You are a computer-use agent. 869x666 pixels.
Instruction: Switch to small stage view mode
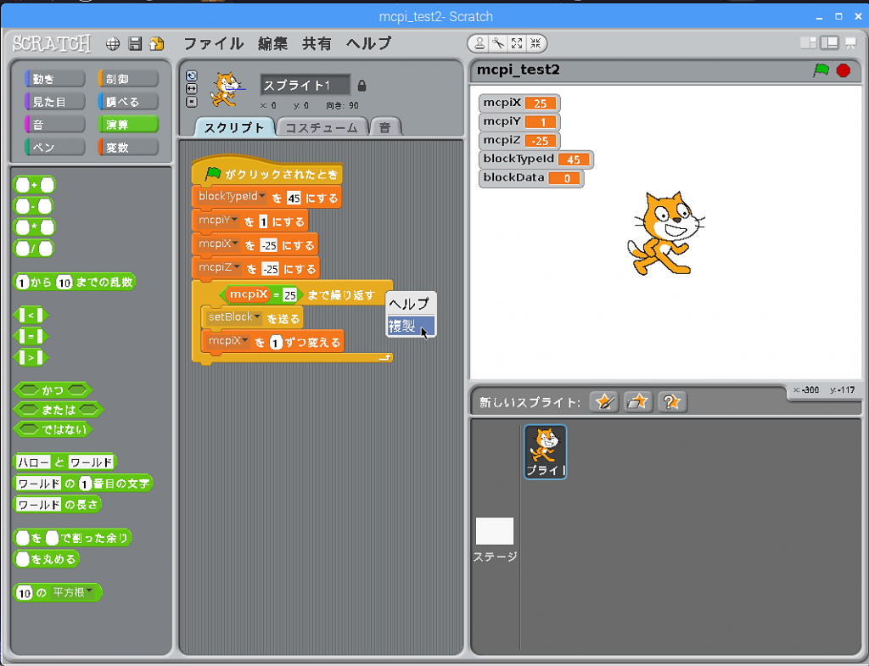click(809, 42)
